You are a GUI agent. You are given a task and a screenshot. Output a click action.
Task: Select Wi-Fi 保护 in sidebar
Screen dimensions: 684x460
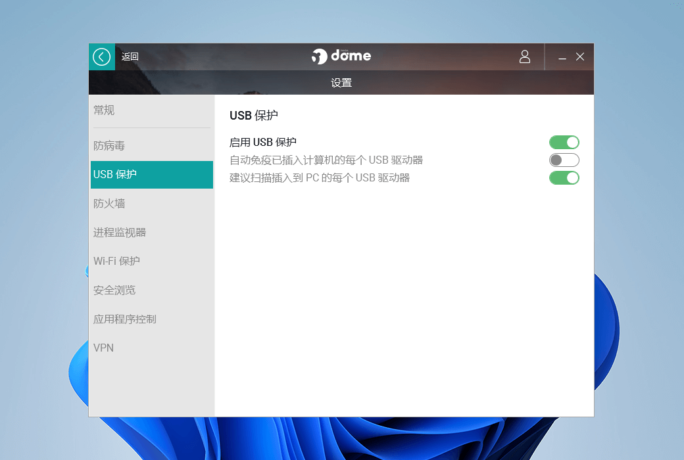point(116,262)
